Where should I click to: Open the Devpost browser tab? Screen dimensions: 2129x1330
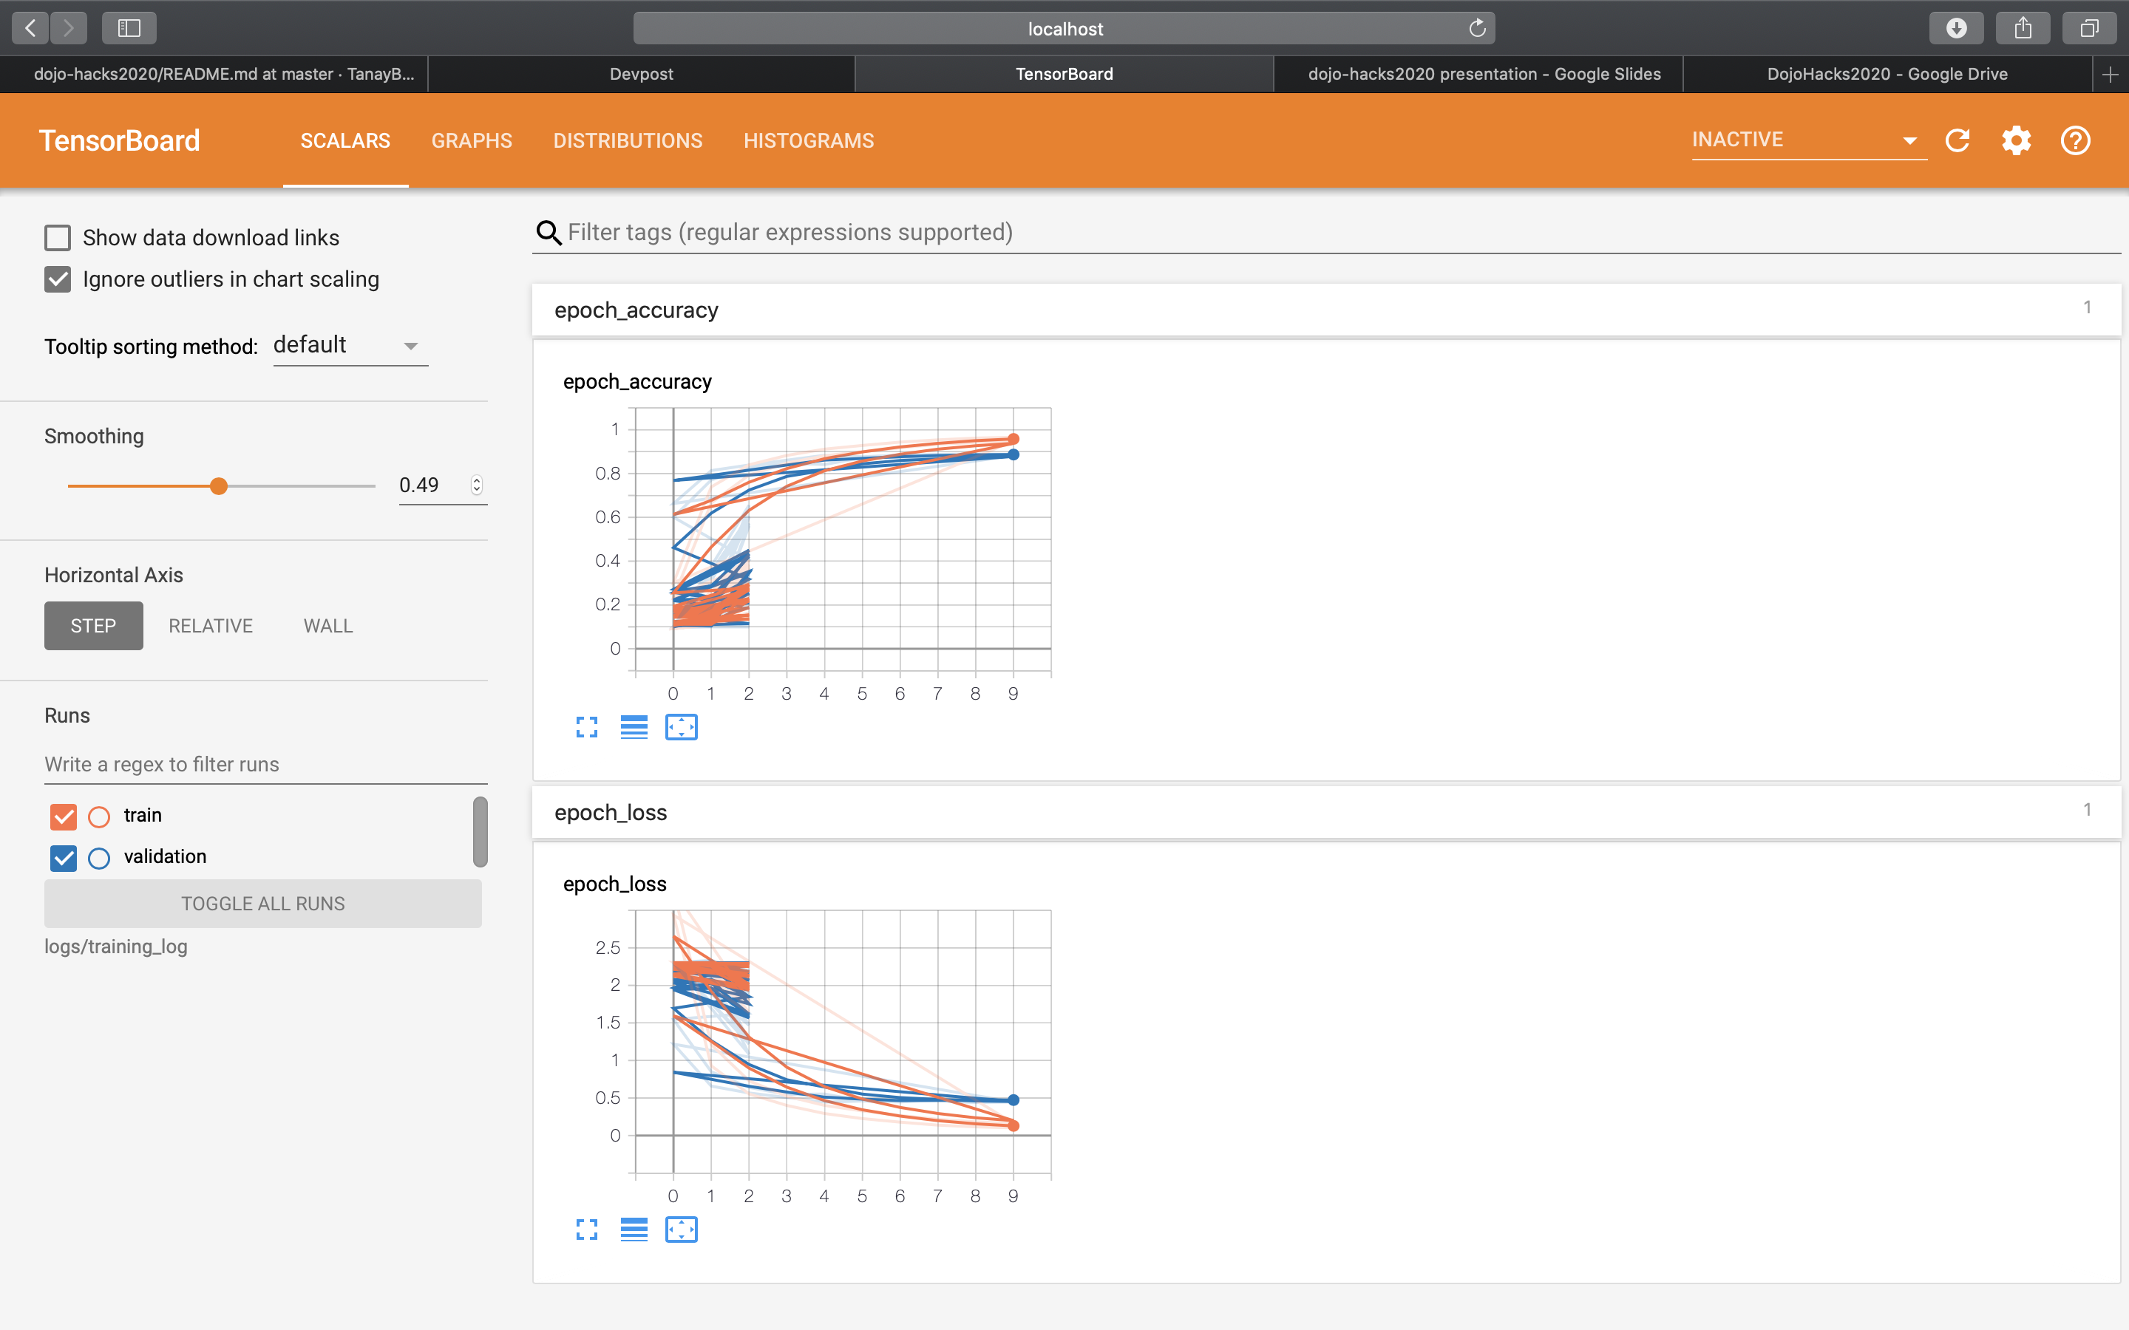pos(640,74)
